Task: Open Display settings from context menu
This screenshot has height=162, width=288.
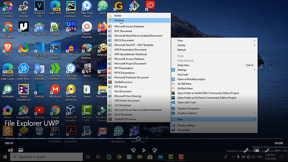Action: 214,125
